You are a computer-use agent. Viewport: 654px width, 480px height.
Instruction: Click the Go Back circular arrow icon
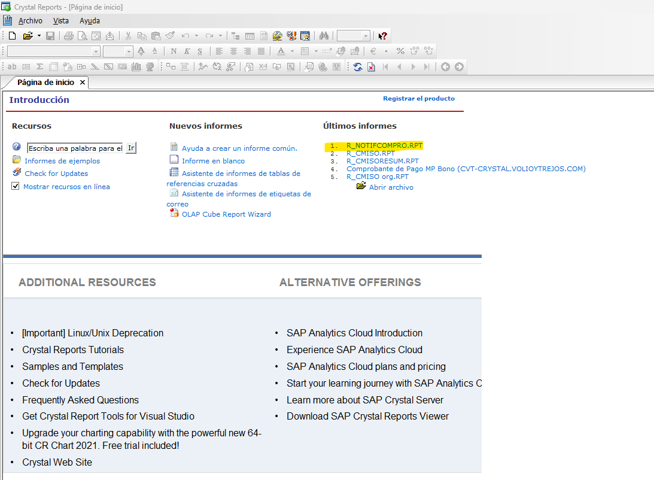click(x=445, y=66)
